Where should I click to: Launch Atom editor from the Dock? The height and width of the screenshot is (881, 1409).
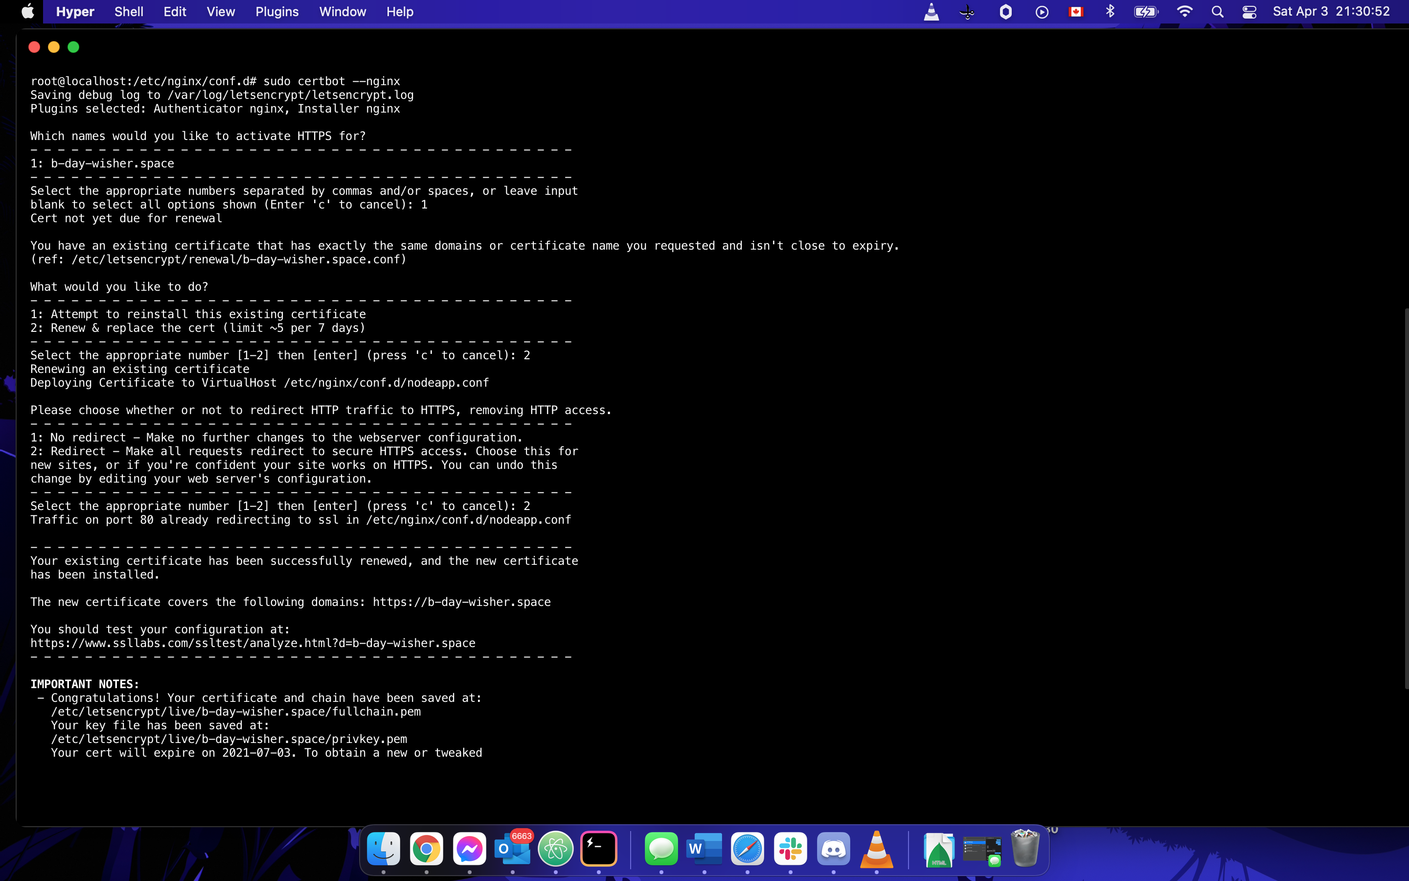click(555, 849)
